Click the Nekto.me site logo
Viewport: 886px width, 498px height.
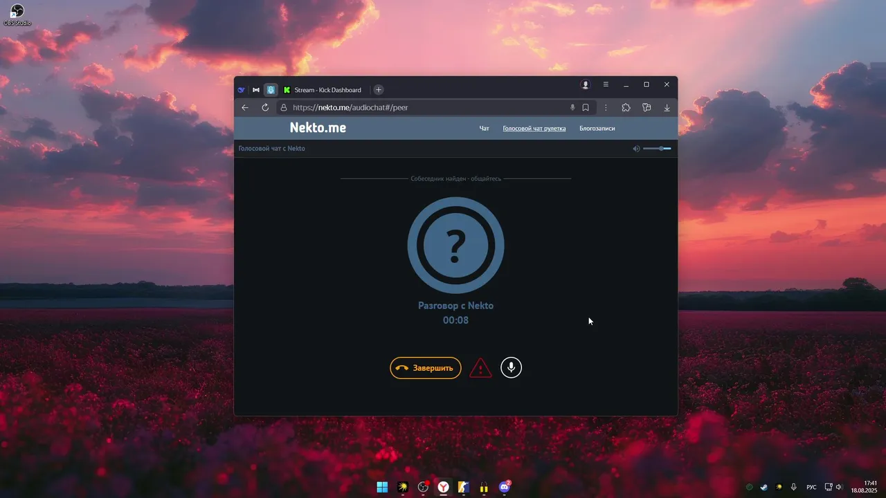[x=318, y=128]
